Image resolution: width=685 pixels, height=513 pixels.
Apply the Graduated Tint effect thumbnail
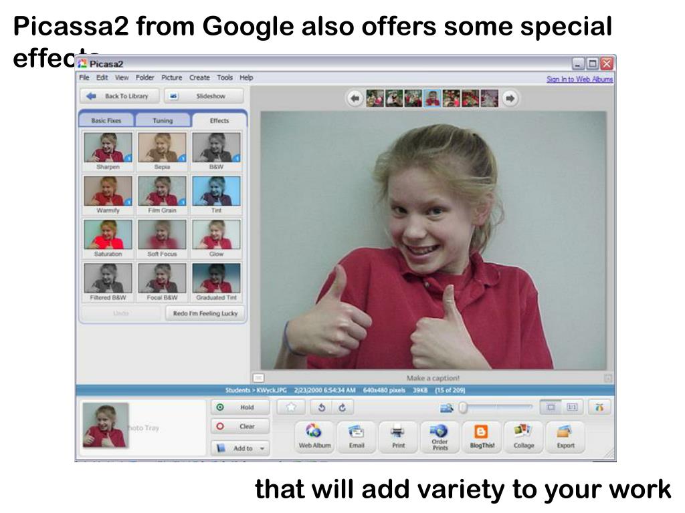click(216, 278)
